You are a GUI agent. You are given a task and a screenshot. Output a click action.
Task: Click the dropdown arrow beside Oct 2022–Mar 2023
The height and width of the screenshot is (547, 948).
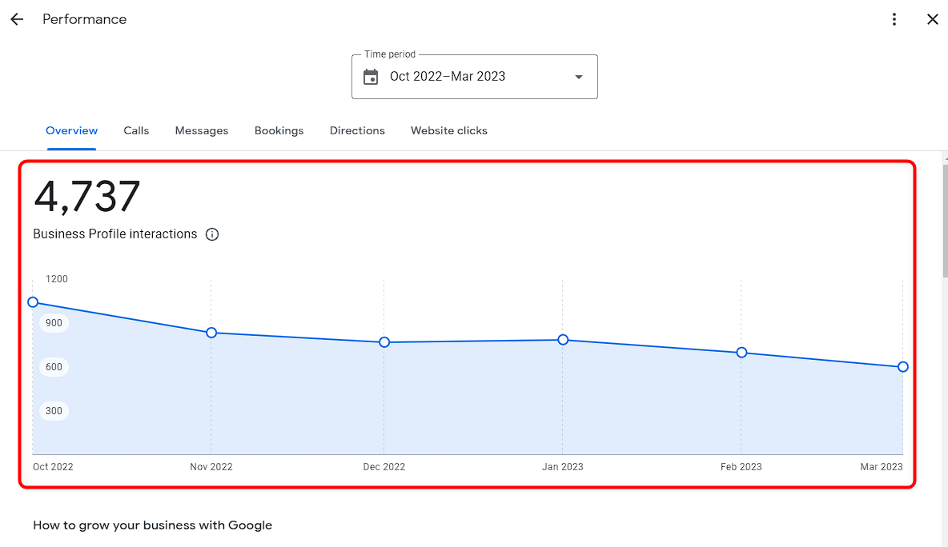click(x=578, y=77)
